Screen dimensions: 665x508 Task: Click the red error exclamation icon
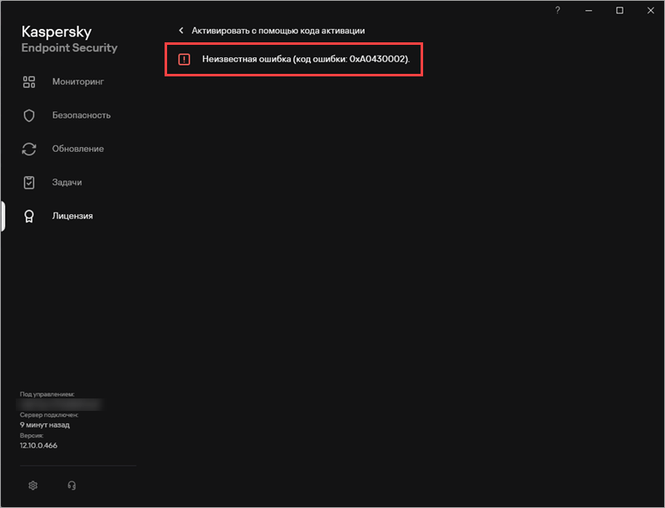click(184, 59)
